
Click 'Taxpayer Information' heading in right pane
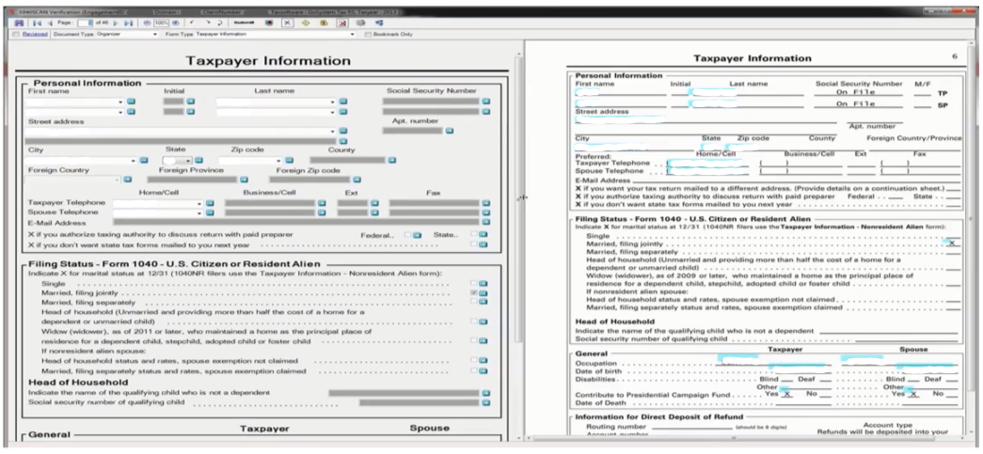coord(752,58)
